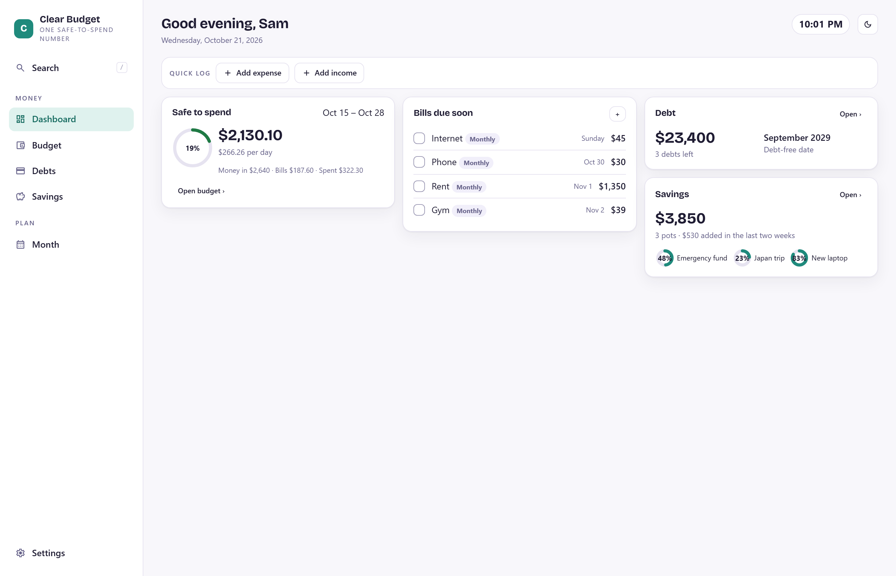Click the Debts card icon
The width and height of the screenshot is (896, 576).
[20, 171]
